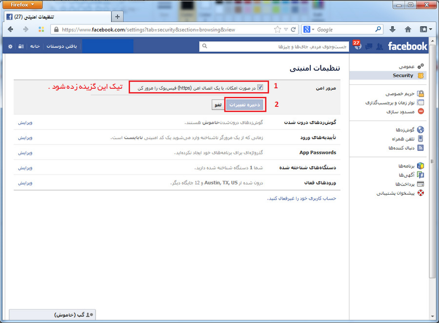Open پرداخت‌ها payments settings
The image size is (439, 323).
click(410, 184)
